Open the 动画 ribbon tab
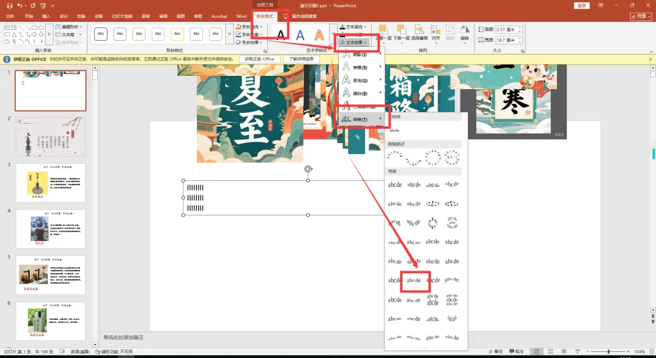Screen dimensions: 656x358 (99, 16)
